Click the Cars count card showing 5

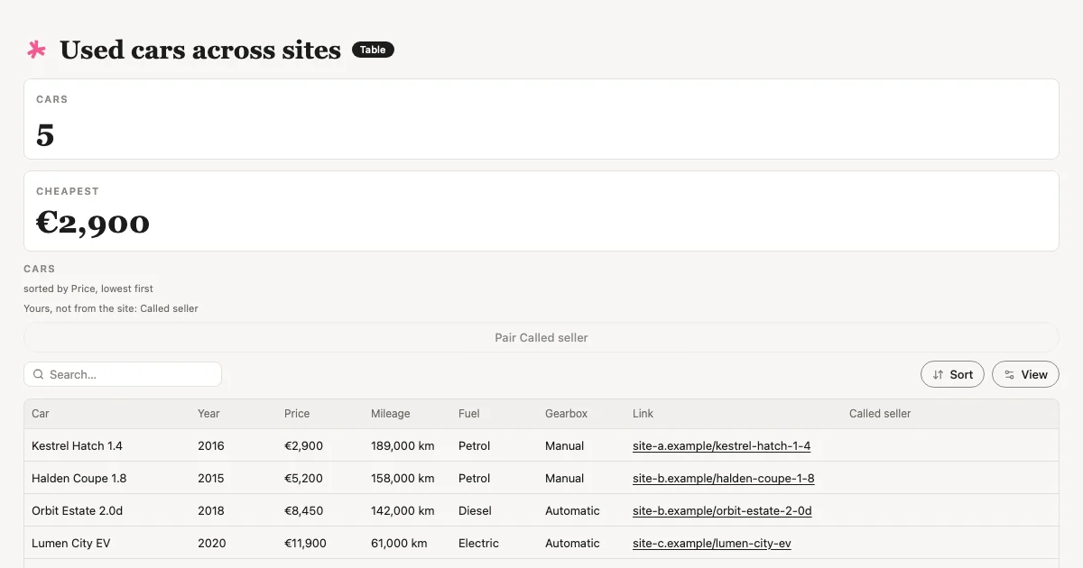(x=541, y=119)
